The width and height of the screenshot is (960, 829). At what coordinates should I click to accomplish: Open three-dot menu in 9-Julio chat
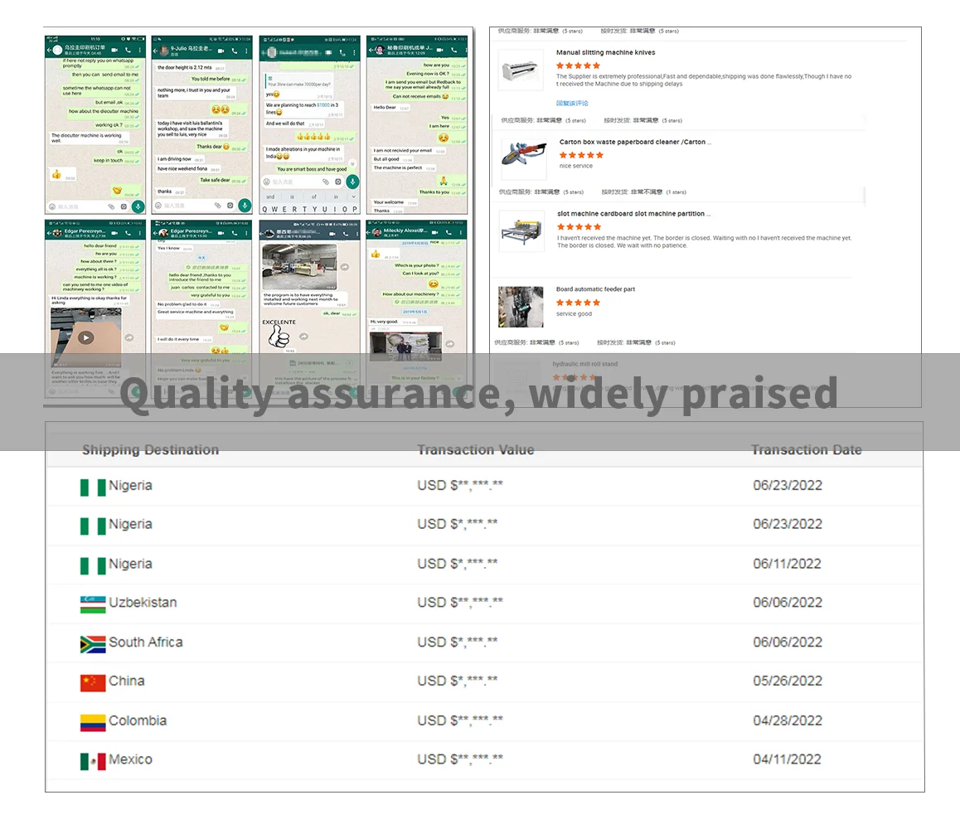(x=247, y=51)
